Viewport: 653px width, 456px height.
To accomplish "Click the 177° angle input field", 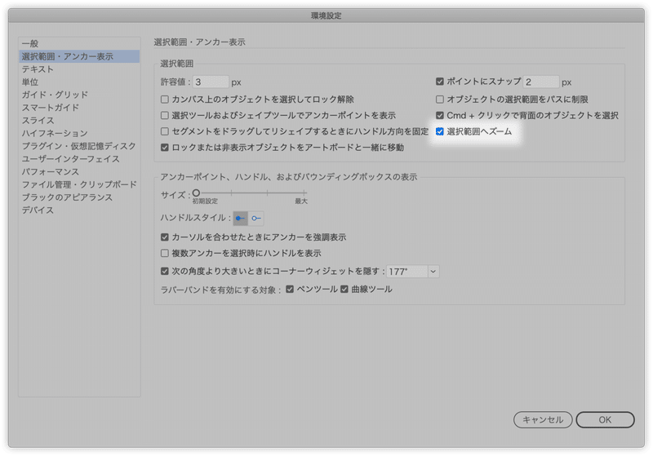I will click(x=406, y=272).
